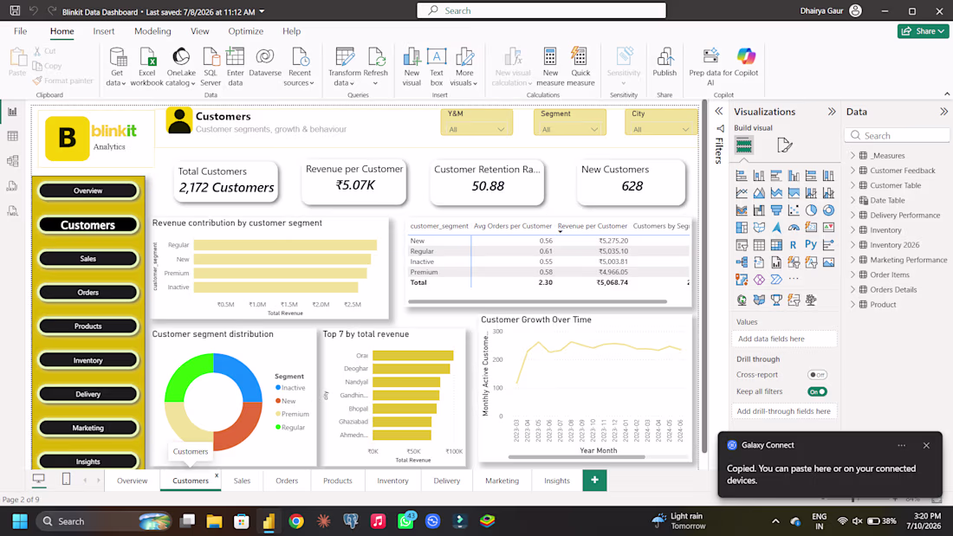Insert a New visual from ribbon
This screenshot has height=536, width=953.
[412, 67]
